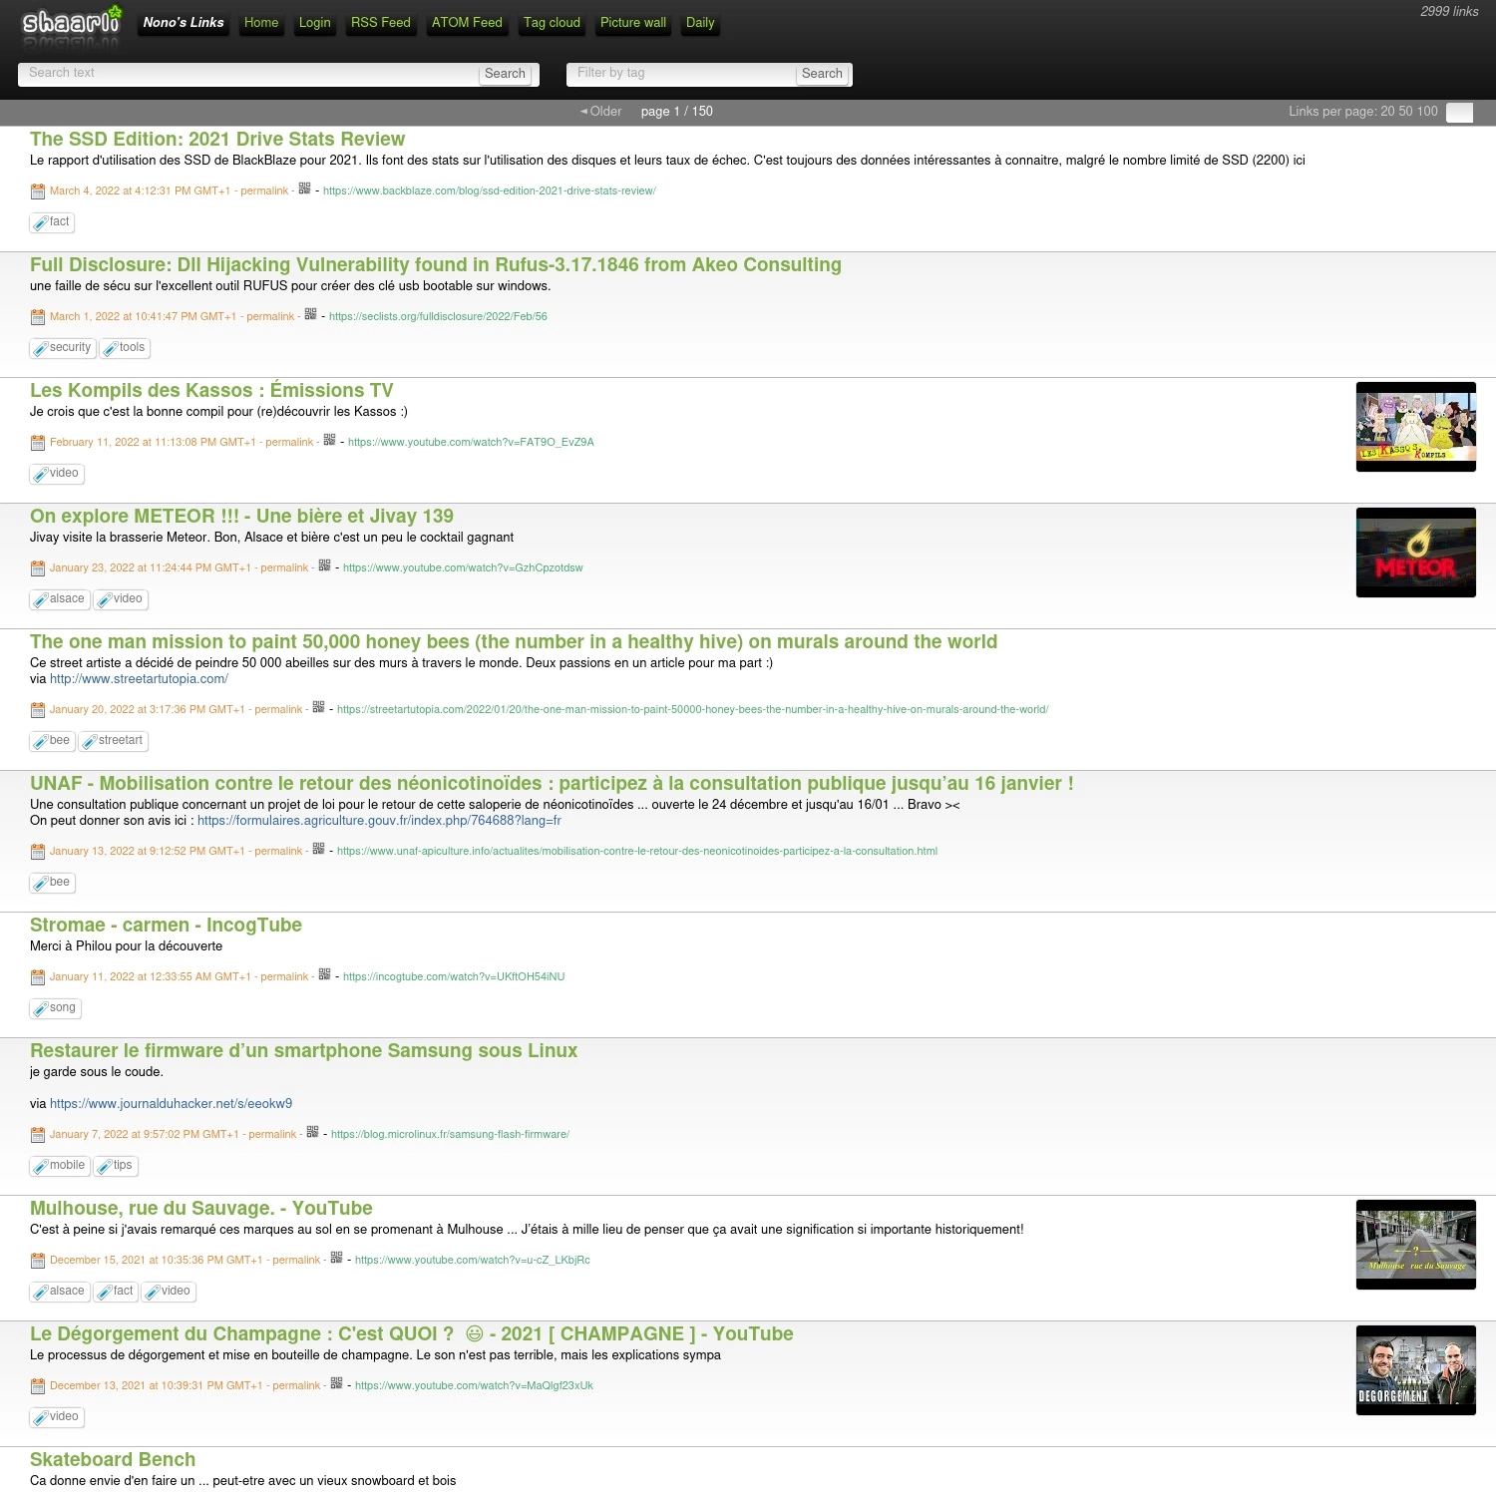Switch to Picture wall view

click(x=632, y=22)
